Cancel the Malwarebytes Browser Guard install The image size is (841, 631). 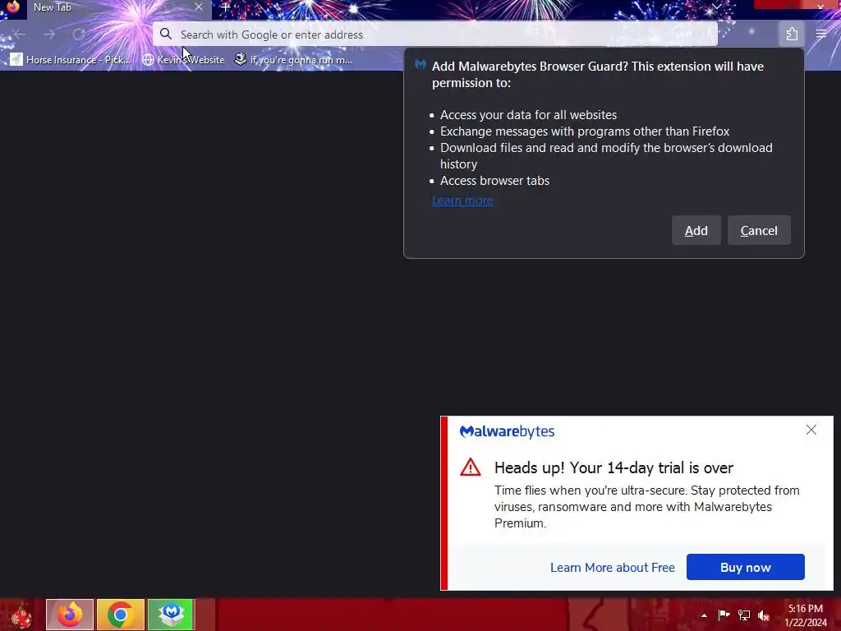coord(758,230)
